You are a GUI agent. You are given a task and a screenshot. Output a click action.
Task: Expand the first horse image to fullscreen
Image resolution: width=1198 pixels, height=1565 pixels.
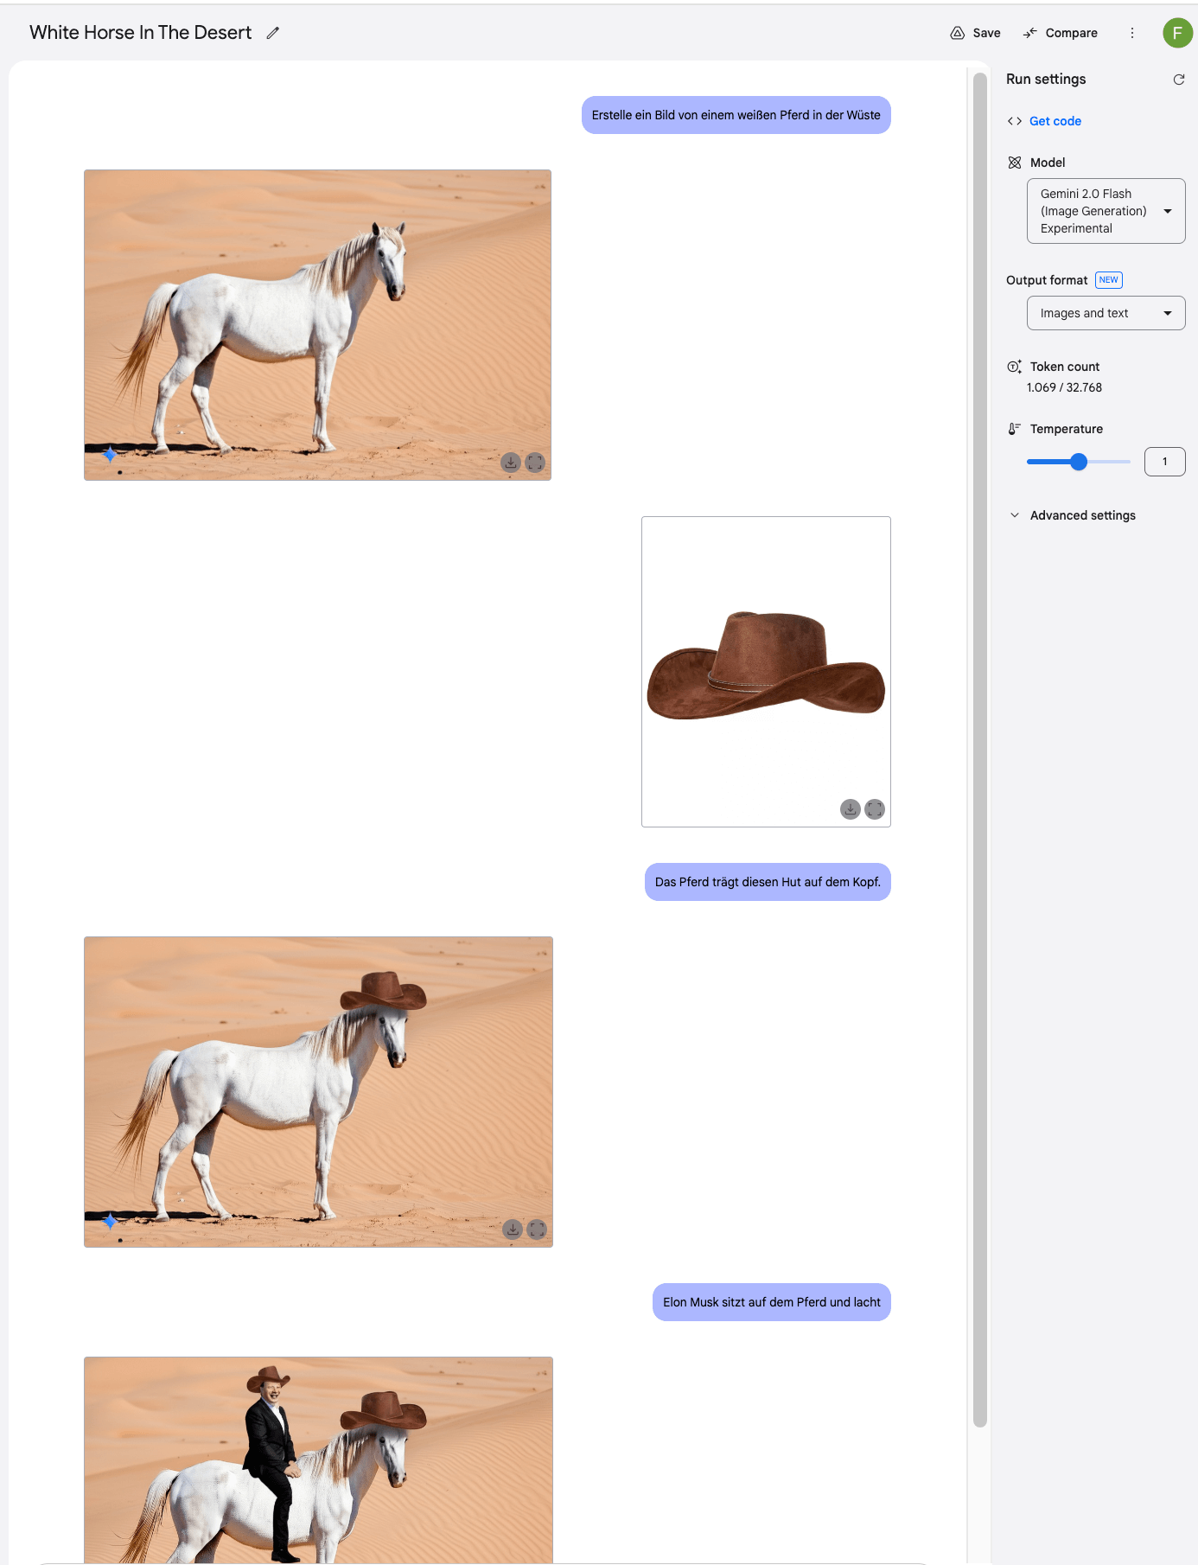click(x=535, y=463)
